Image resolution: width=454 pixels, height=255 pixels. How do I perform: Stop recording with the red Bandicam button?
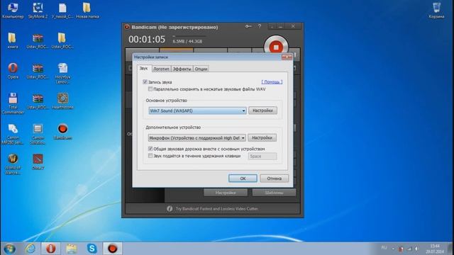click(276, 47)
